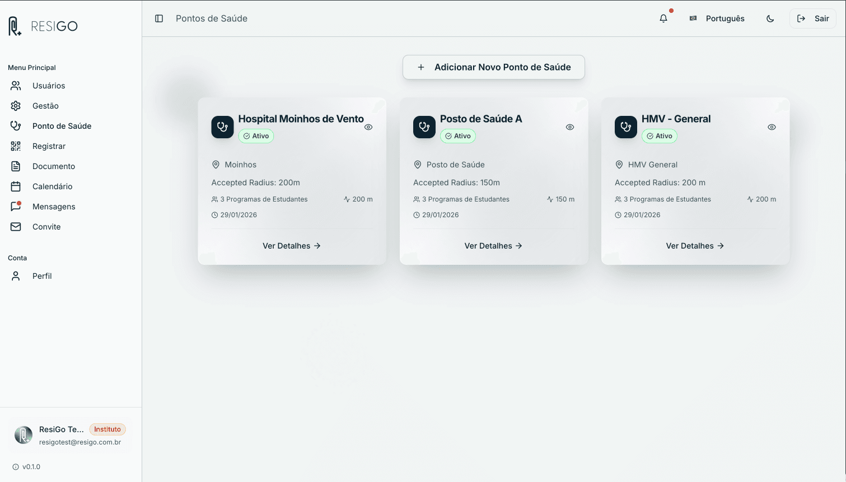Switch to dark mode moon icon
This screenshot has width=846, height=482.
point(770,18)
